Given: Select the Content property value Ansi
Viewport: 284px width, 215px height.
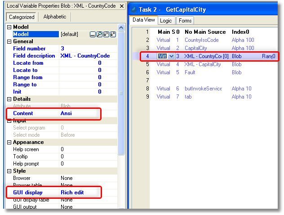Looking at the screenshot, I should pyautogui.click(x=66, y=113).
